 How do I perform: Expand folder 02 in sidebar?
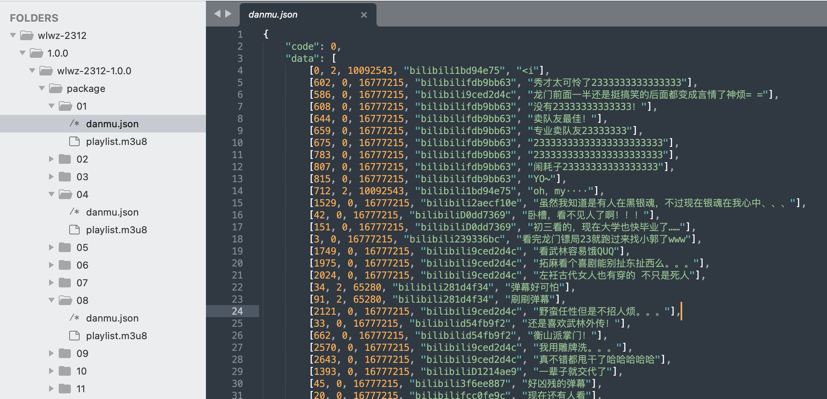click(51, 159)
